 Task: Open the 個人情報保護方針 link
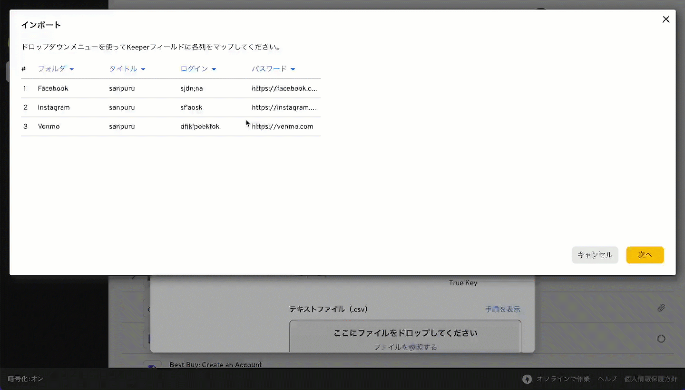click(x=651, y=379)
